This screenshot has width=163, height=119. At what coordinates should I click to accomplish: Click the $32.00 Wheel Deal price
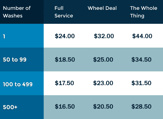tap(104, 36)
